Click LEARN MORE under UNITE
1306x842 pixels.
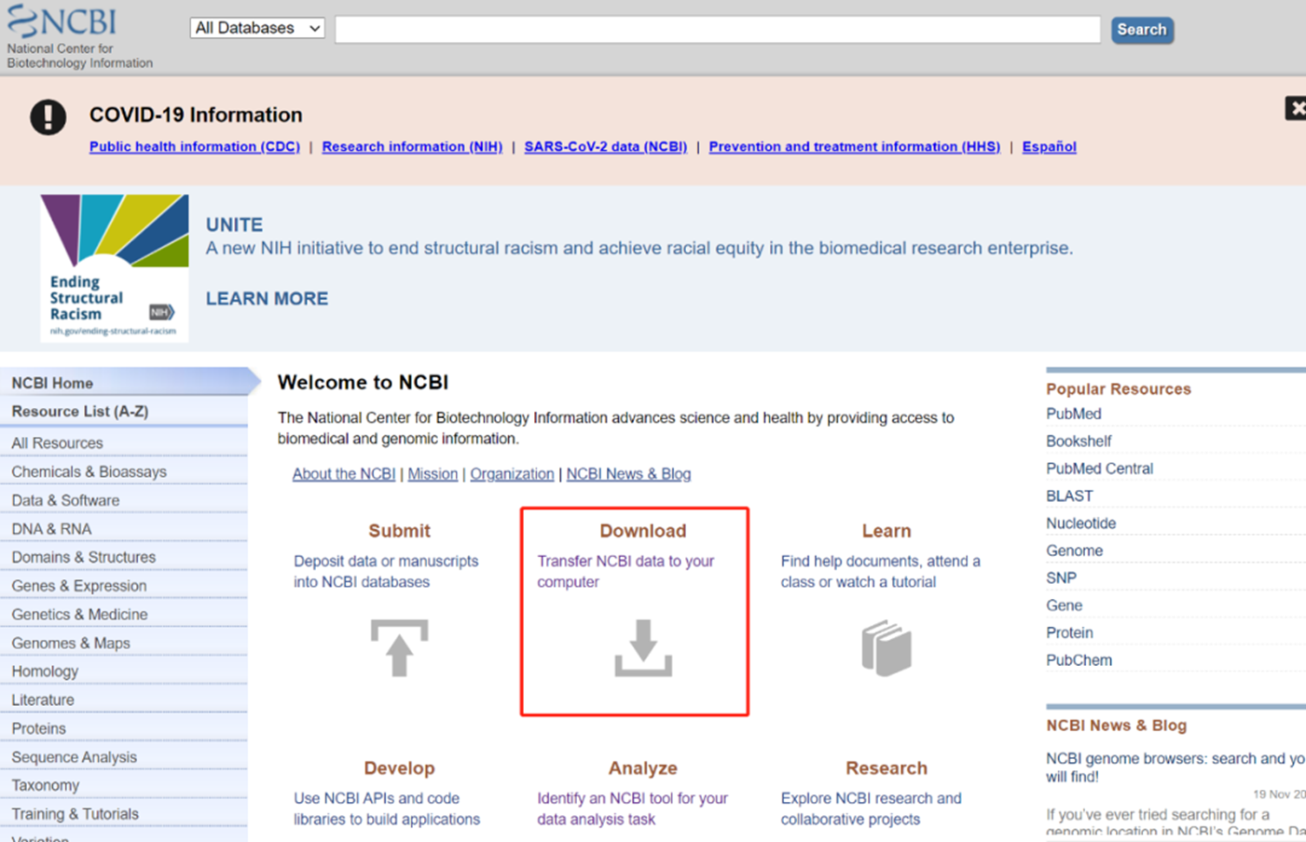coord(267,298)
